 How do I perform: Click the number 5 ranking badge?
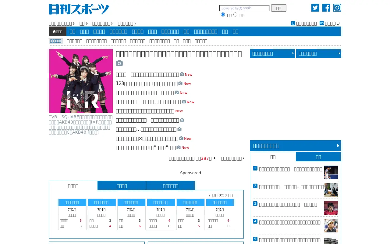point(255,239)
